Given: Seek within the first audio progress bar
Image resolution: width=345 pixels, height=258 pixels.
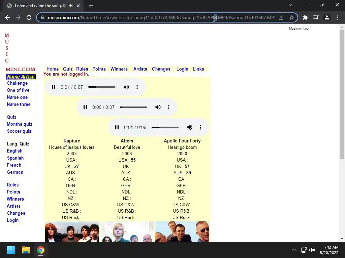Looking at the screenshot, I should point(102,87).
